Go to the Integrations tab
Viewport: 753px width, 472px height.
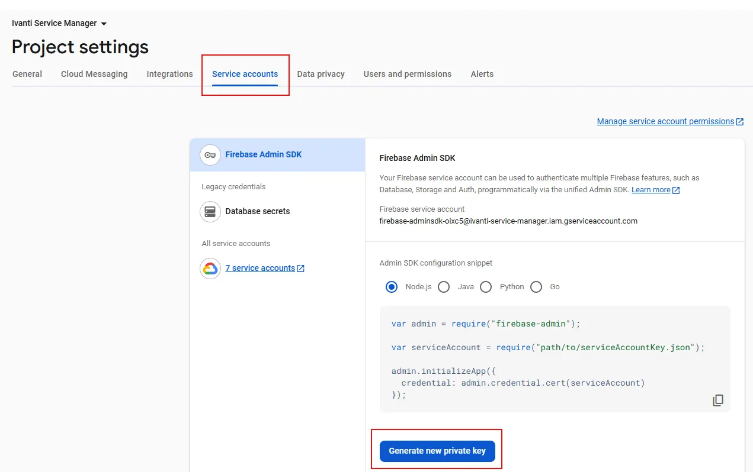[x=170, y=74]
